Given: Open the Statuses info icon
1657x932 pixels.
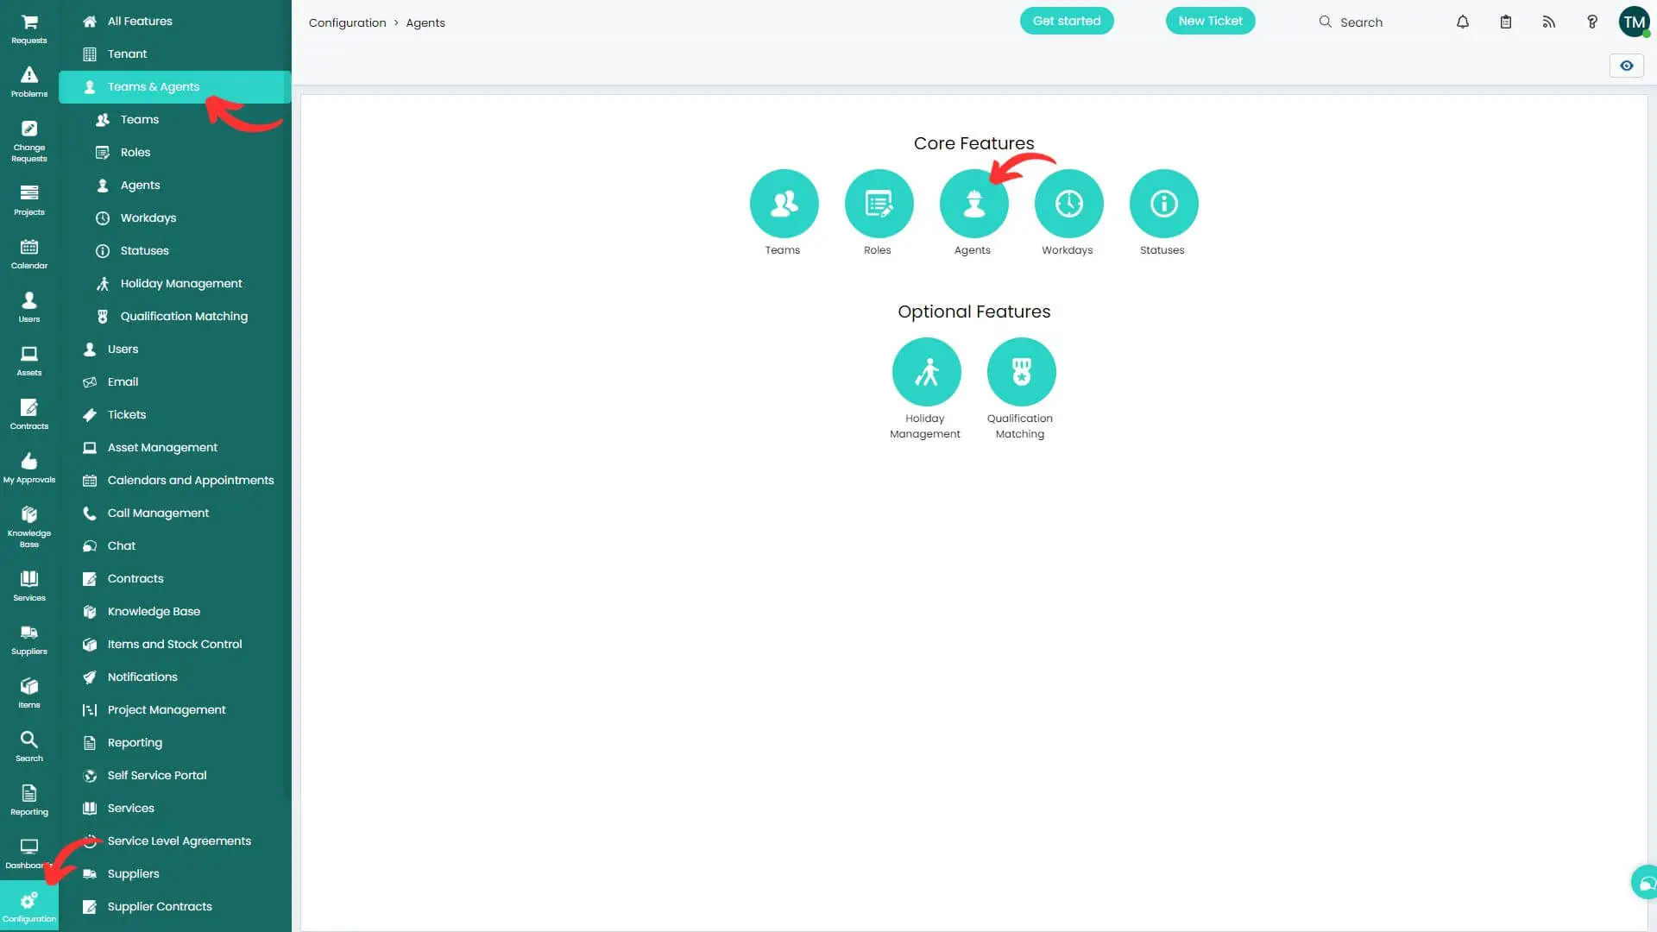Looking at the screenshot, I should (1163, 204).
